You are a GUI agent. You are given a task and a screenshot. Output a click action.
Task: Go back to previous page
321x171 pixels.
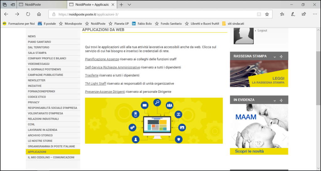pos(6,14)
